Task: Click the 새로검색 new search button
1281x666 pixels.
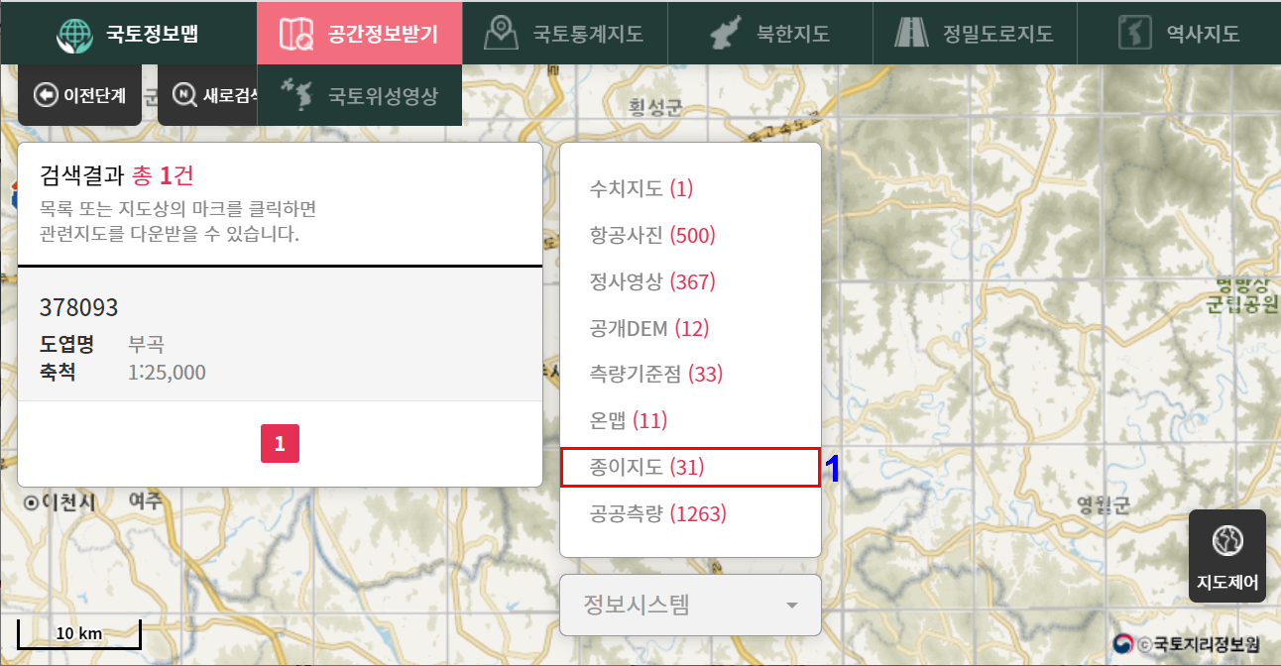Action: 207,95
